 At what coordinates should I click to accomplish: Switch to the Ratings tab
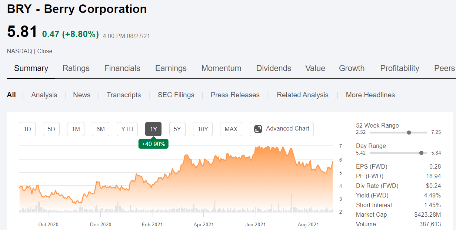pos(76,68)
